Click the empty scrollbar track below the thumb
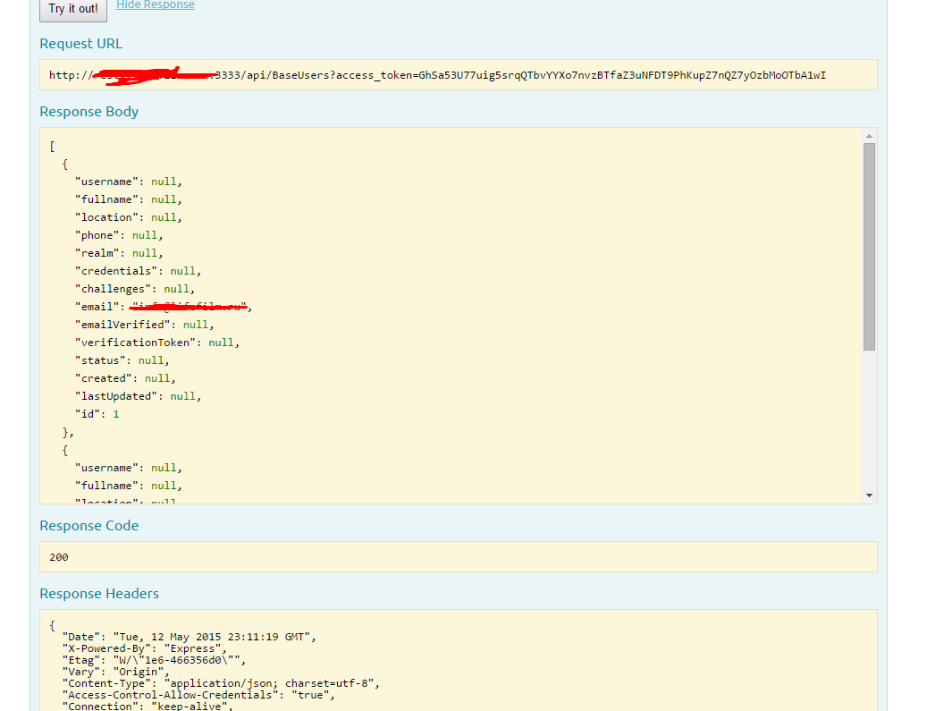944x711 pixels. coord(869,420)
